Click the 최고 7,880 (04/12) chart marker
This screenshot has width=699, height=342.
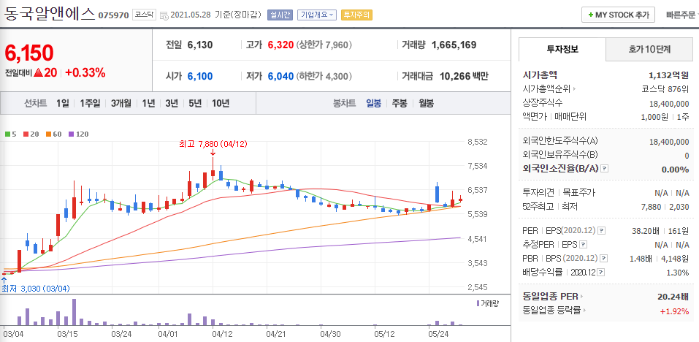pyautogui.click(x=213, y=144)
